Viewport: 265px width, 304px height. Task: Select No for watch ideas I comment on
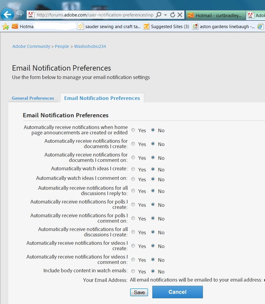pos(153,179)
